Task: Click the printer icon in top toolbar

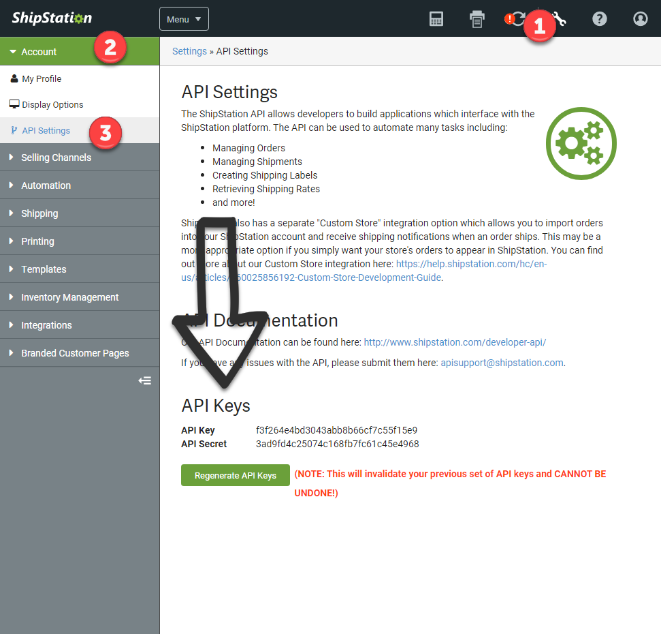Action: pos(477,18)
